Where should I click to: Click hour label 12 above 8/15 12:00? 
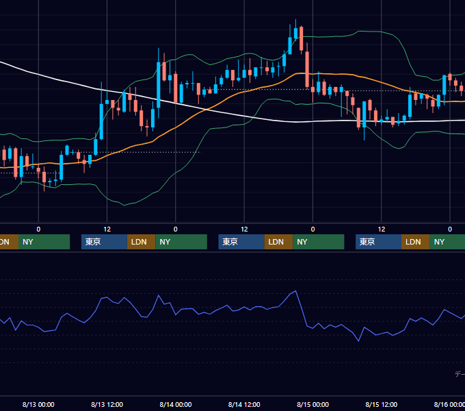coord(382,229)
